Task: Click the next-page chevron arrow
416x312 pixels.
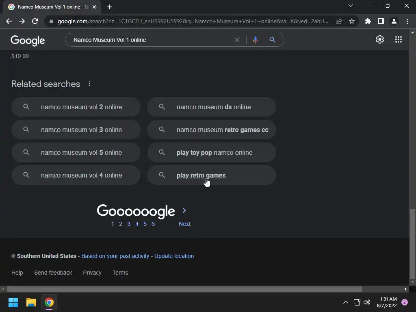Action: [x=184, y=211]
